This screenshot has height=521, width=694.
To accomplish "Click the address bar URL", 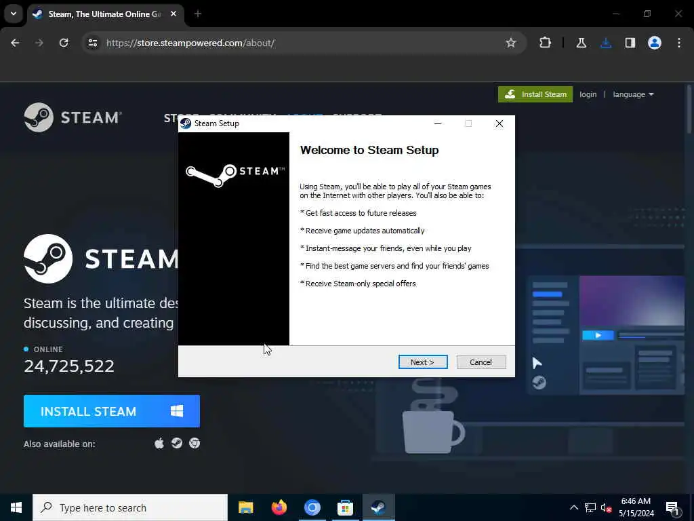I will [190, 43].
